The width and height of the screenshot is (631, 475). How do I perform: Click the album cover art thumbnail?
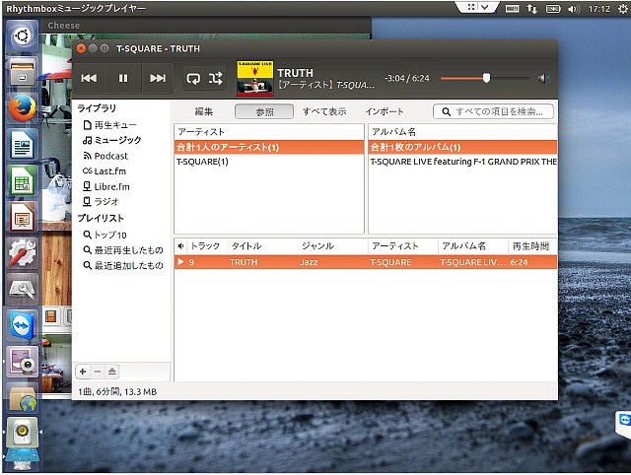pos(255,79)
